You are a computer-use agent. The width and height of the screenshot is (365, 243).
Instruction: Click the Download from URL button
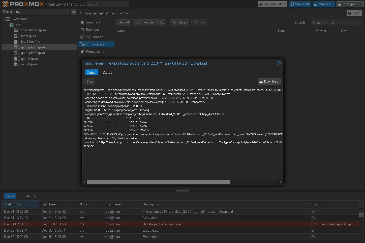point(149,22)
